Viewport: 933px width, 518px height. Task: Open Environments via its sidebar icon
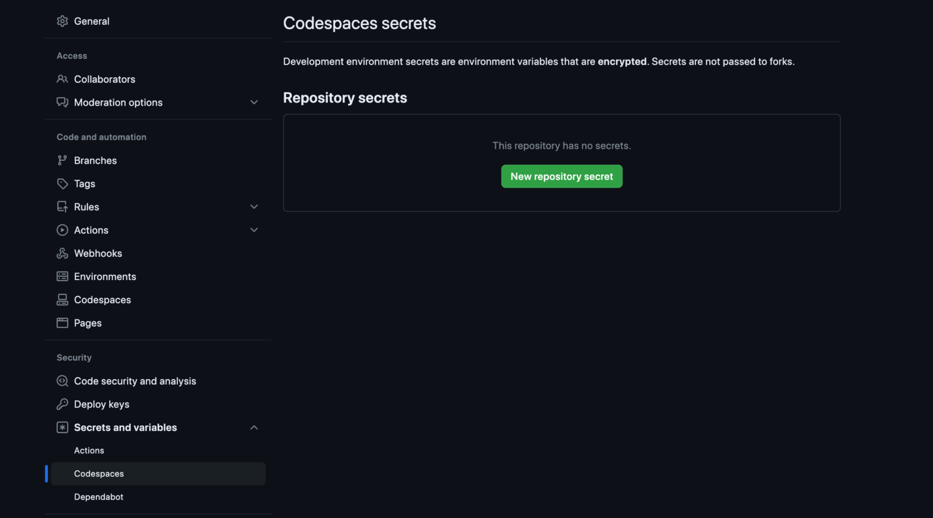coord(63,276)
